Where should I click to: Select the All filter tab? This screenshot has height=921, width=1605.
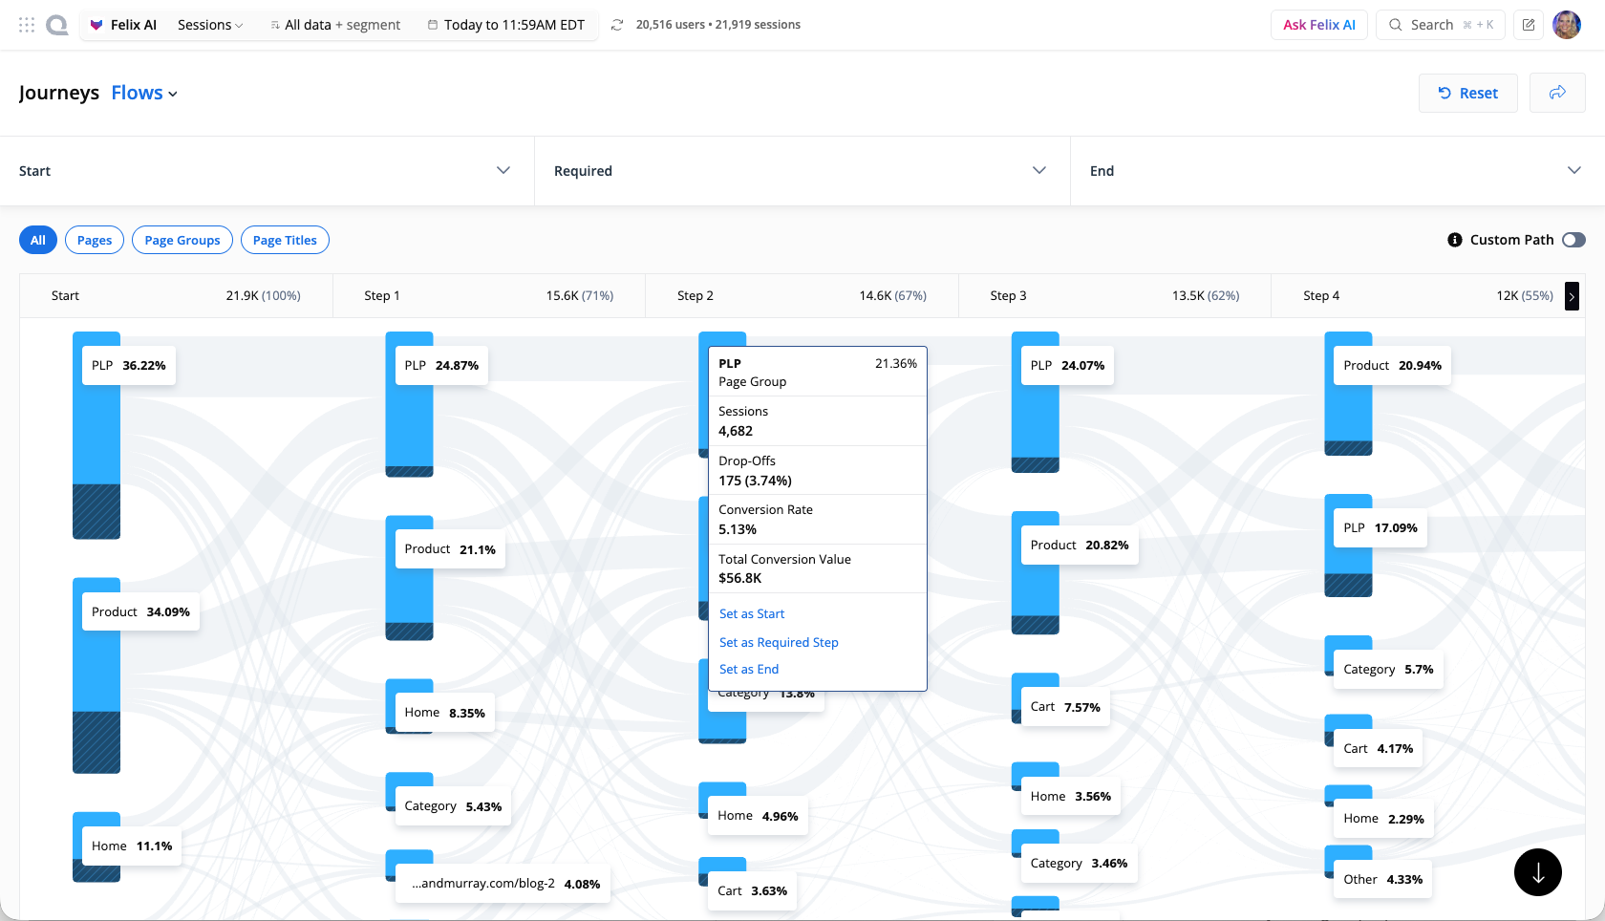[x=38, y=240]
